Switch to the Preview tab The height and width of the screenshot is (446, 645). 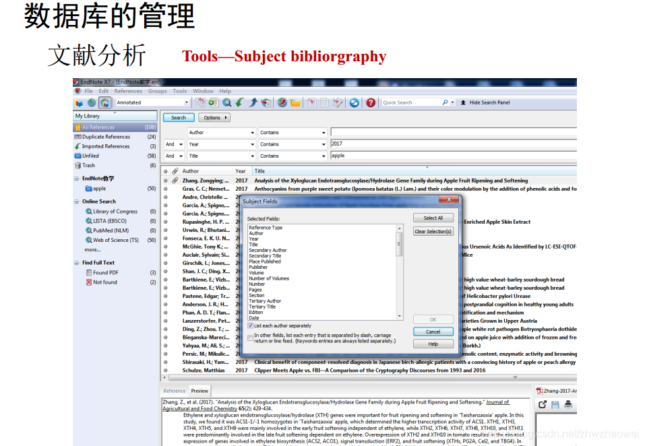tap(199, 391)
